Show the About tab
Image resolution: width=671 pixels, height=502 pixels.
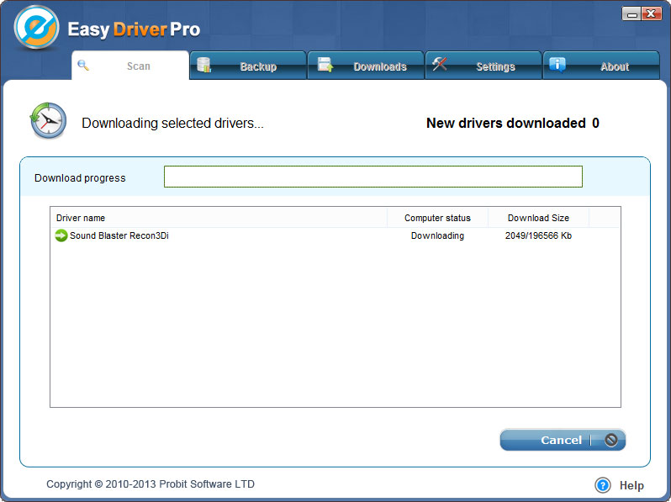(x=601, y=66)
